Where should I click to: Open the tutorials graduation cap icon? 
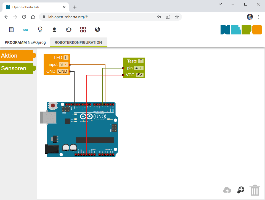point(69,29)
